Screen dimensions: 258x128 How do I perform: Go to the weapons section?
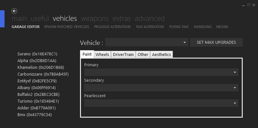tap(95, 18)
